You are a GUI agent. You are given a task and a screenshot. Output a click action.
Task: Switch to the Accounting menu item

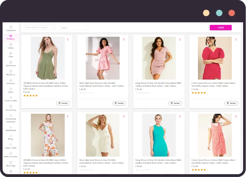[x=11, y=107]
